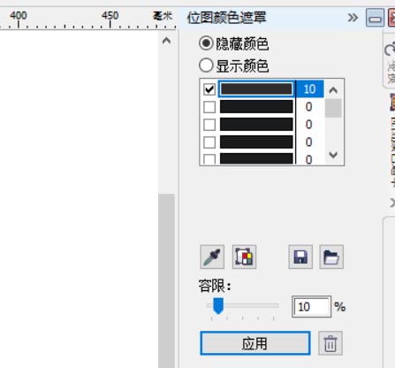
Task: Click the canvas vertical scrollbar thumb
Action: click(x=166, y=280)
